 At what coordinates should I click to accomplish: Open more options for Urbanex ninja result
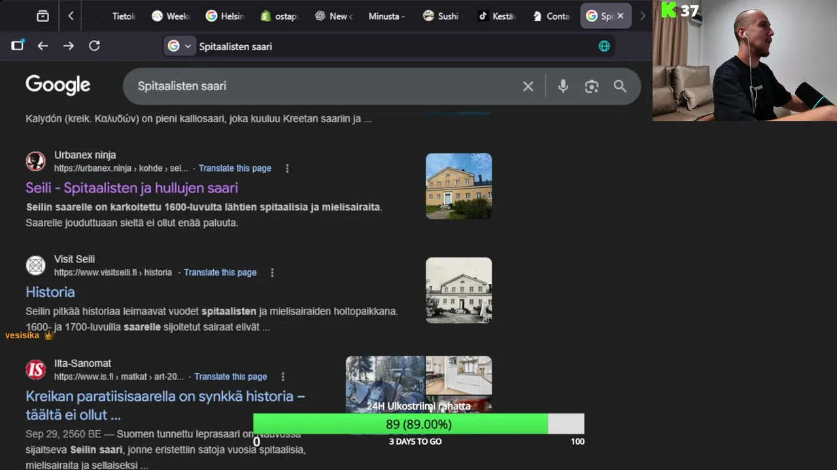[287, 168]
